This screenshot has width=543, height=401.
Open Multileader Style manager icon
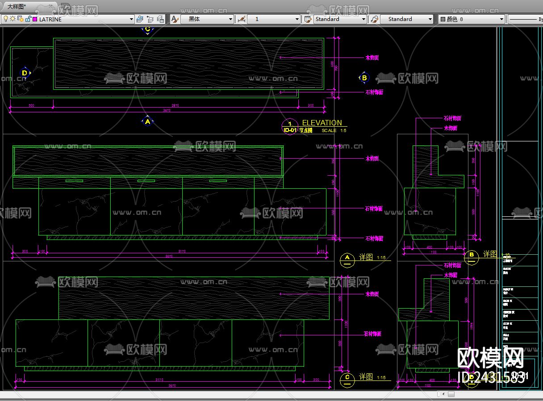point(375,19)
